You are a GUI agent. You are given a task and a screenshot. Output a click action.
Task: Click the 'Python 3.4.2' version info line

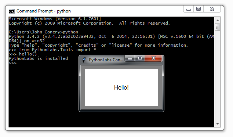(111, 37)
